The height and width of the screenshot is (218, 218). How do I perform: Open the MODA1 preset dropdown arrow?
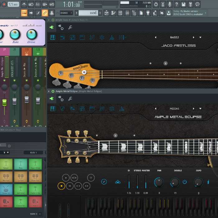click(200, 109)
